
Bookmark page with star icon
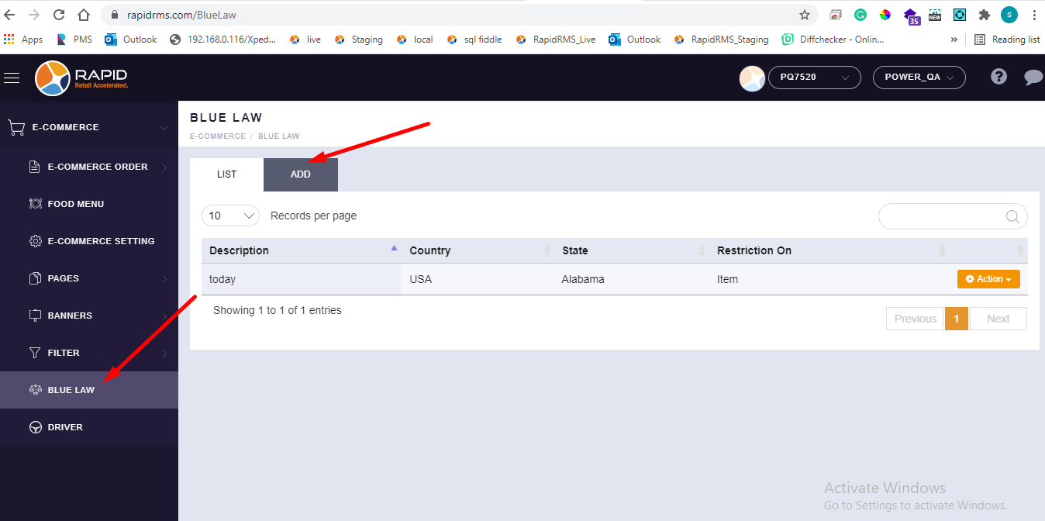click(x=805, y=15)
